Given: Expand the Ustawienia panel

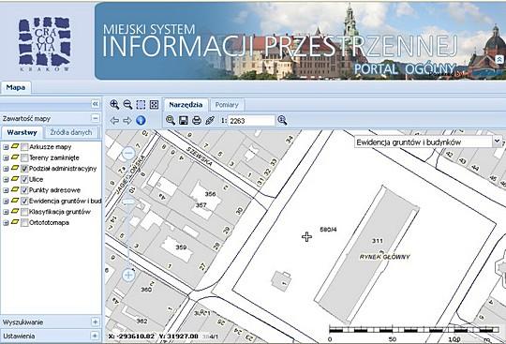Looking at the screenshot, I should (95, 336).
